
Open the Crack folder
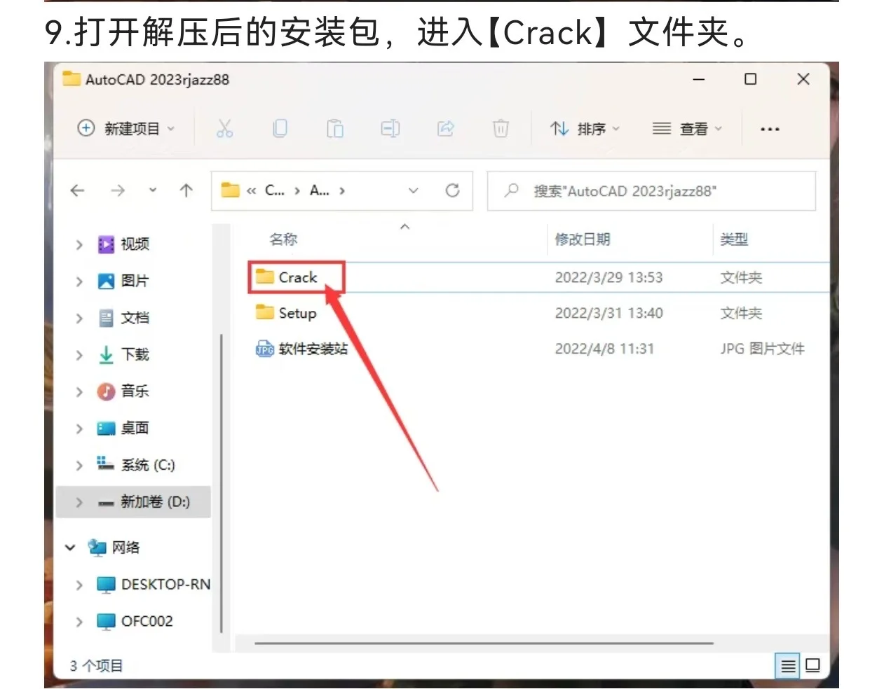[x=299, y=277]
